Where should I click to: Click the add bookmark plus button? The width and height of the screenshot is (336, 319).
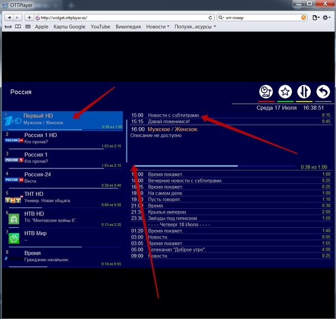pos(29,17)
